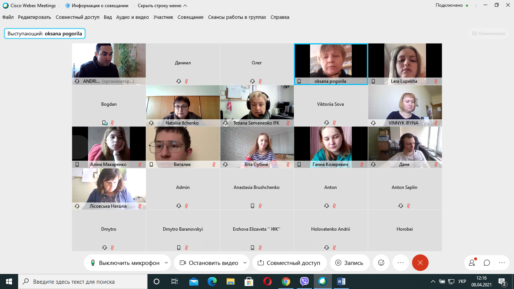Viewport: 514px width, 289px height.
Task: Open the chat panel icon
Action: [x=487, y=263]
